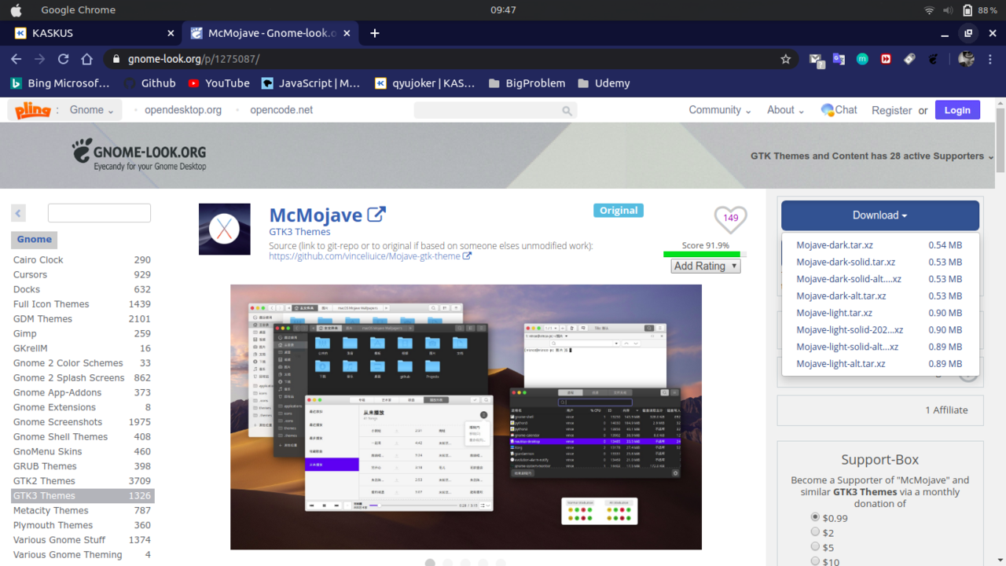Select the $2 donation option

pyautogui.click(x=815, y=532)
